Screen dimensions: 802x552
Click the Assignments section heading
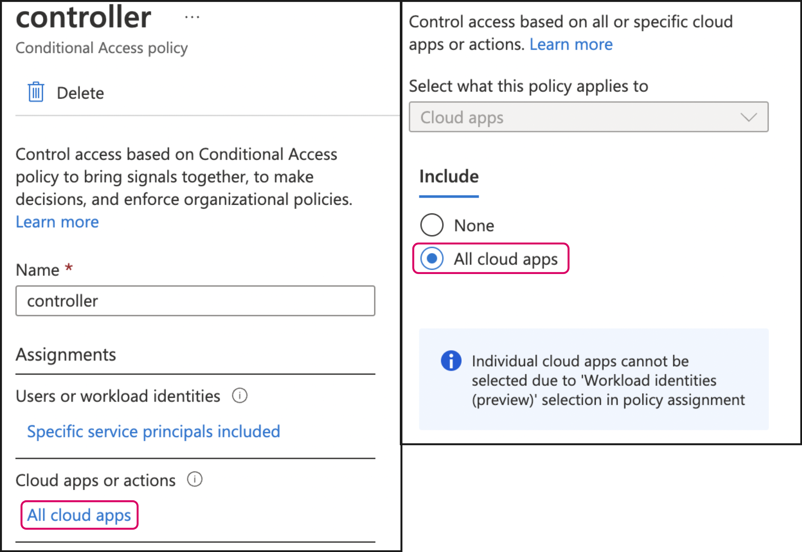coord(66,355)
